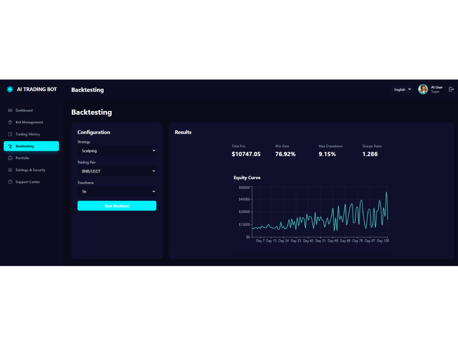Click the Total PnL value $10747.05
This screenshot has height=344, width=458.
pos(246,154)
